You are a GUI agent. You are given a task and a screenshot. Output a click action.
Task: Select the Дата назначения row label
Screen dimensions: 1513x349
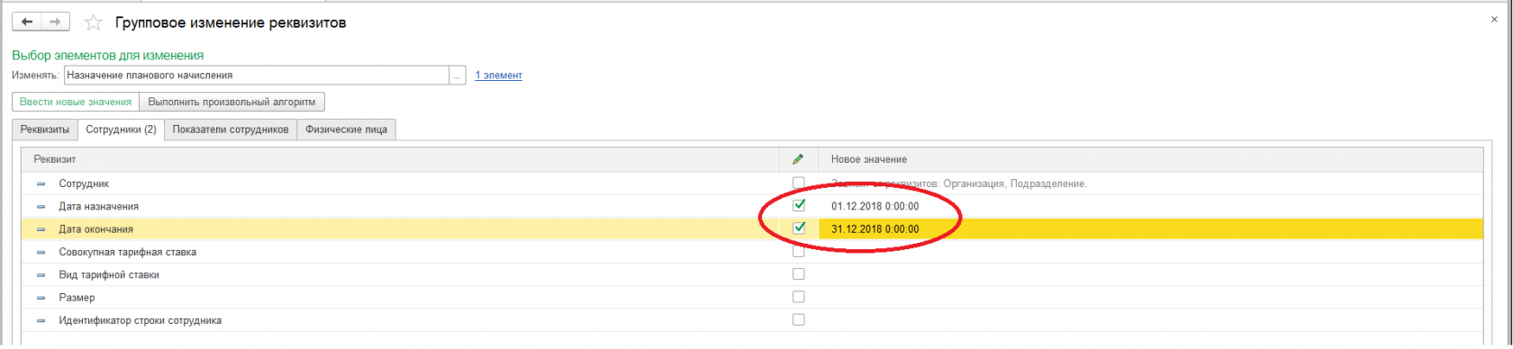pyautogui.click(x=98, y=207)
